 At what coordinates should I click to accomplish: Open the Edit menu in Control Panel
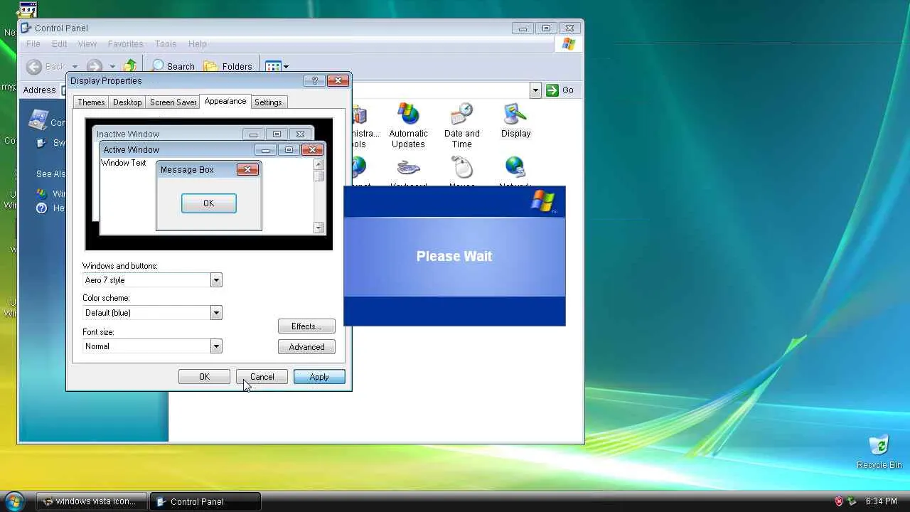tap(59, 44)
